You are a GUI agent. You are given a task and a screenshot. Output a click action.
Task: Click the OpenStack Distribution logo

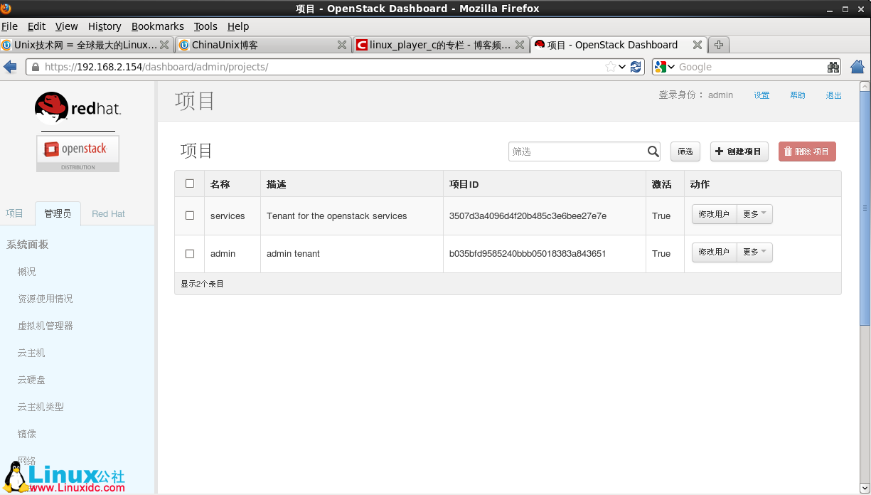pos(77,151)
